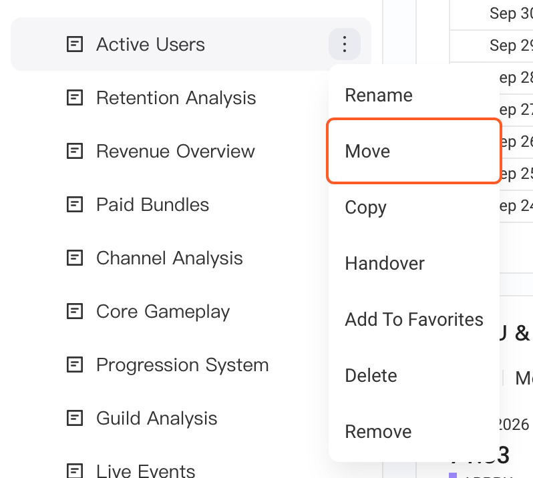
Task: Select Remove in the context menu
Action: [414, 431]
